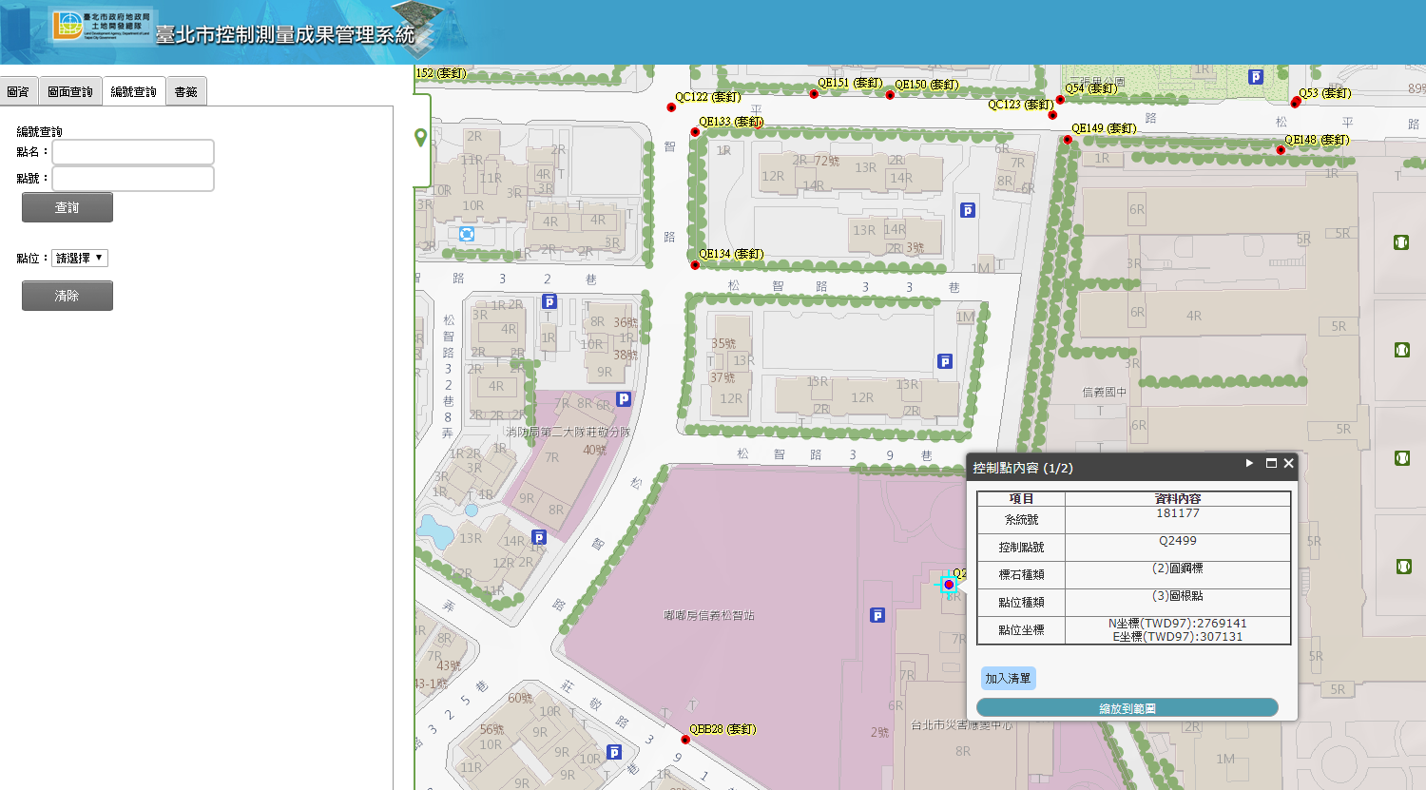Open the 圖面查詢 tab
The image size is (1426, 790).
coord(70,92)
